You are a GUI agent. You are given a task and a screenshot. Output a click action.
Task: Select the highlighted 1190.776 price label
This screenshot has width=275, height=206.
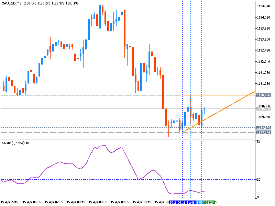click(263, 94)
